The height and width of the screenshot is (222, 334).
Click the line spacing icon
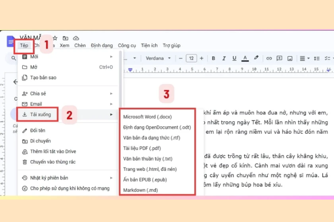pos(316,58)
